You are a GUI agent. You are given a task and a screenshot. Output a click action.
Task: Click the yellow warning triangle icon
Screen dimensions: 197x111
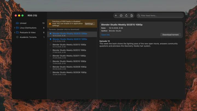(x=50, y=24)
